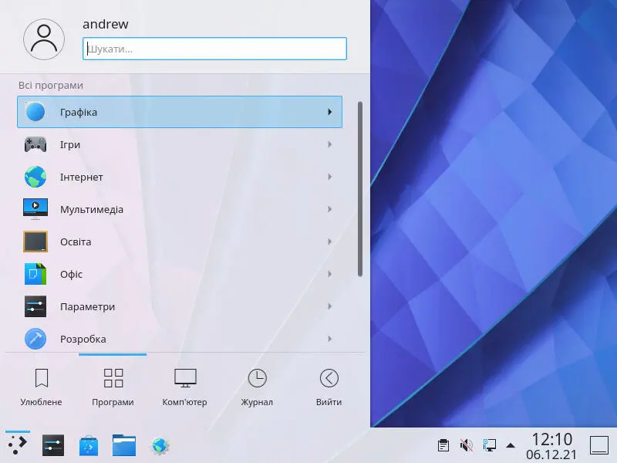
Task: Open the web browser globe icon in taskbar
Action: point(160,446)
